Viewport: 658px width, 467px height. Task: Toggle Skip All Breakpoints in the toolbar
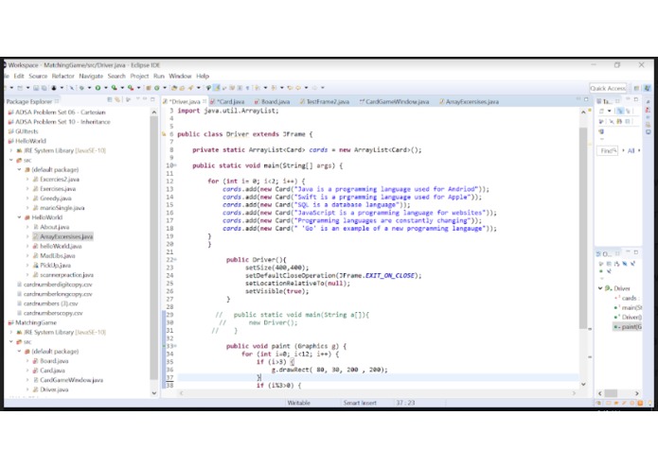click(x=72, y=88)
